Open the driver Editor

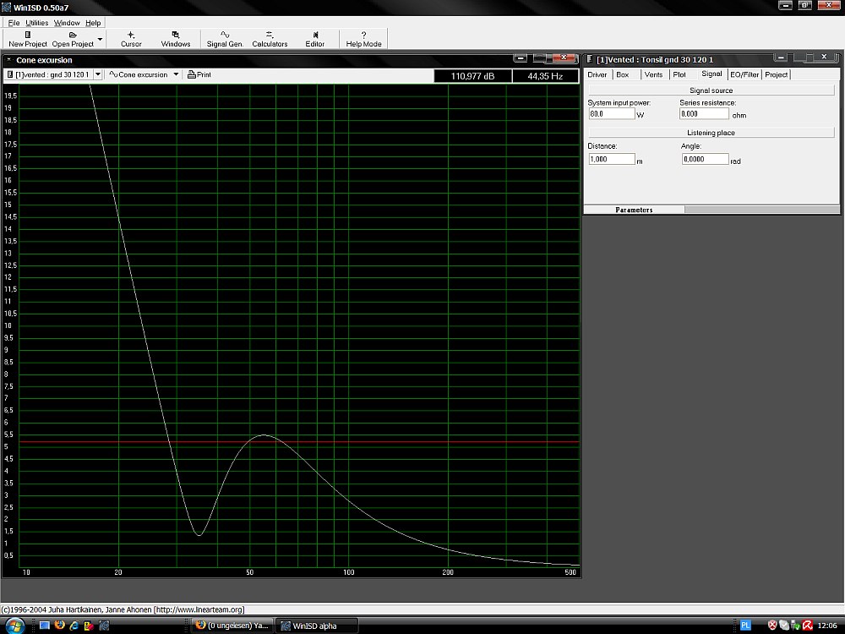[x=314, y=38]
